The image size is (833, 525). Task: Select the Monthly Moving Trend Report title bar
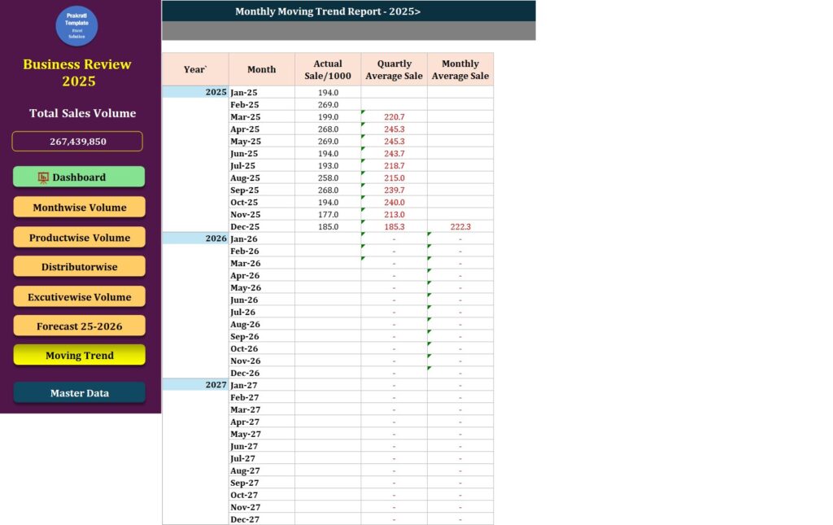click(x=327, y=11)
